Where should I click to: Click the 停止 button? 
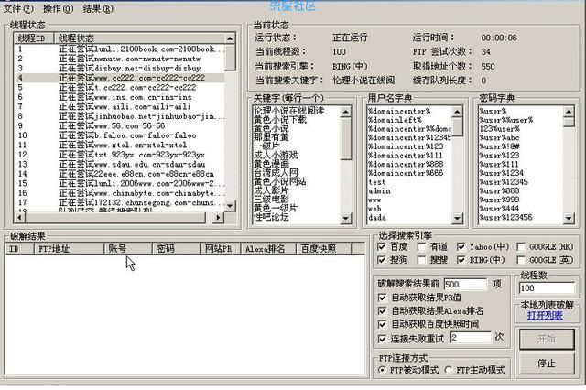pos(547,363)
